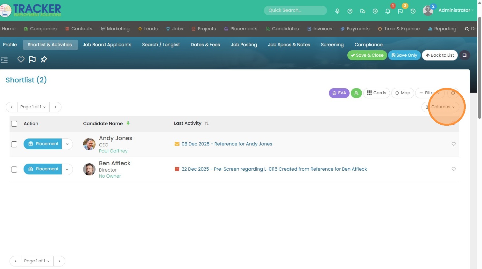This screenshot has width=482, height=269.
Task: Toggle the flag icon in the job toolbar
Action: [x=32, y=60]
